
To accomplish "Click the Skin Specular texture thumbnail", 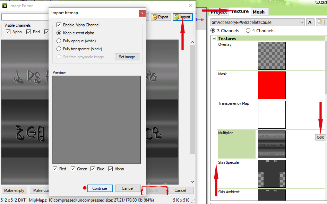I will (272, 173).
